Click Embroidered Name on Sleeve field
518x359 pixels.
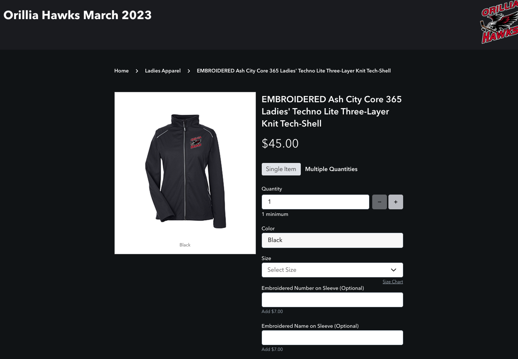[332, 338]
